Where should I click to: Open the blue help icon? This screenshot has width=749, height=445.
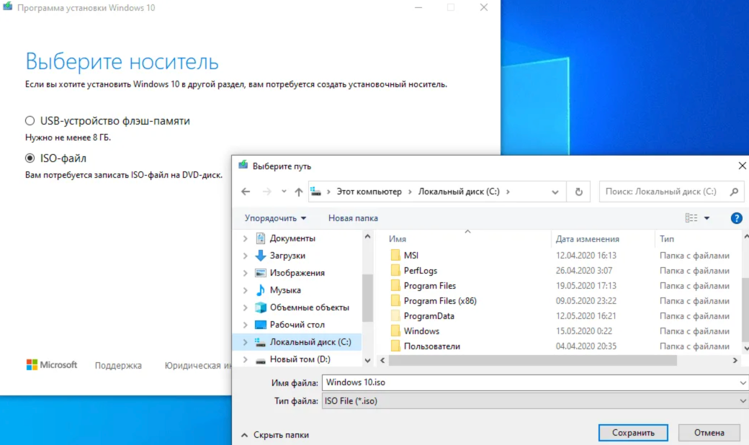(736, 218)
